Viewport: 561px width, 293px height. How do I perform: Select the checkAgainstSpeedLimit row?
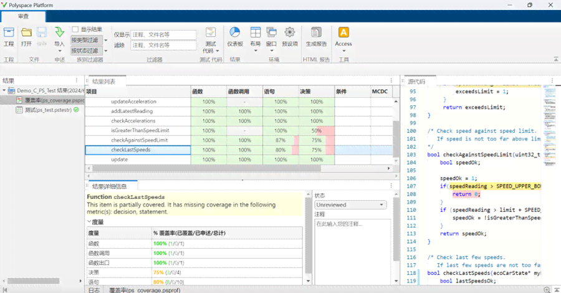coord(239,140)
